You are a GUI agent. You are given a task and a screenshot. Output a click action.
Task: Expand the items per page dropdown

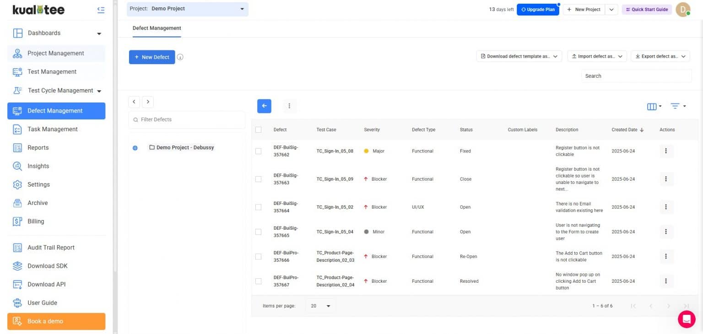pyautogui.click(x=320, y=306)
